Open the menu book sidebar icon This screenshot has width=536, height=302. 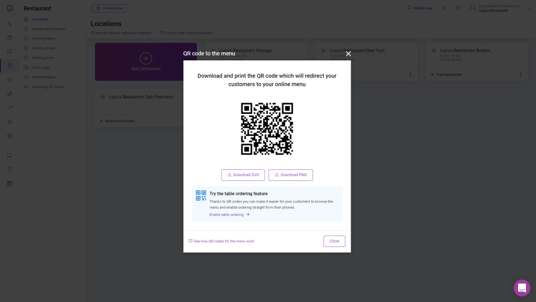coord(9,52)
